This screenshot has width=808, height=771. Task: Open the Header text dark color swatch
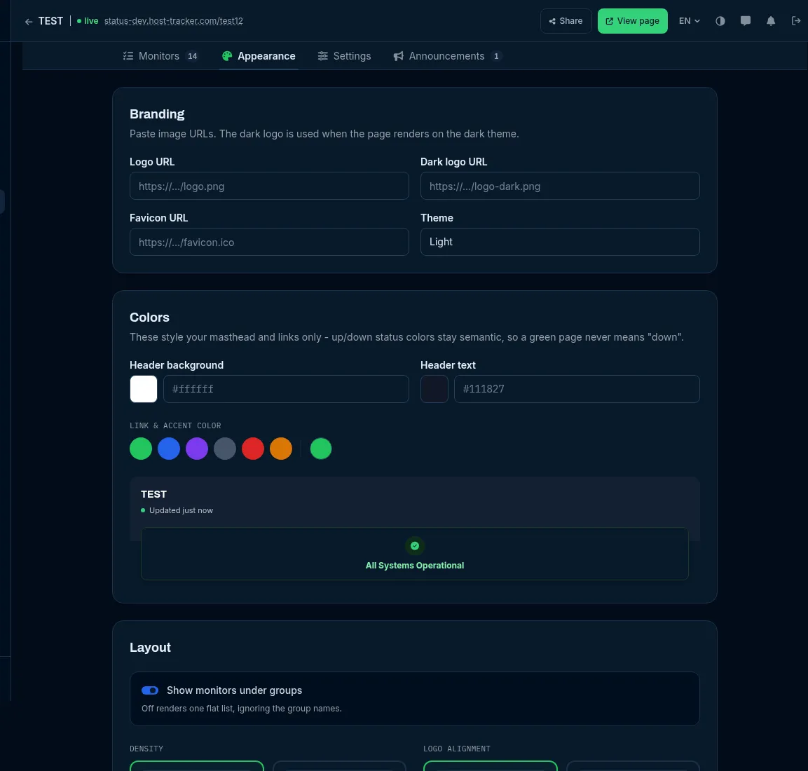(434, 389)
